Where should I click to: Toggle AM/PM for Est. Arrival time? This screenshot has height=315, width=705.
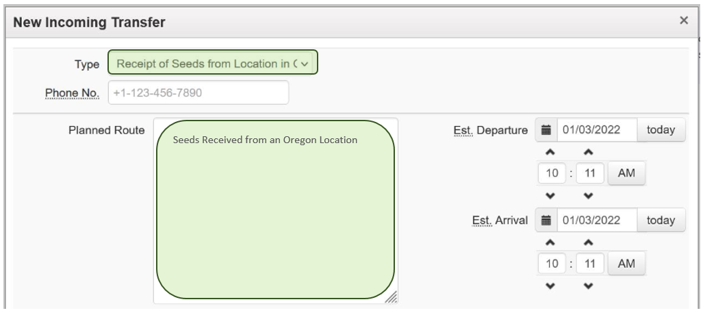point(626,263)
